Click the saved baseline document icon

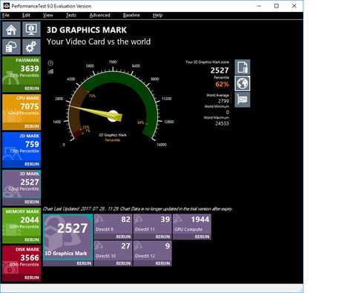pos(243,67)
